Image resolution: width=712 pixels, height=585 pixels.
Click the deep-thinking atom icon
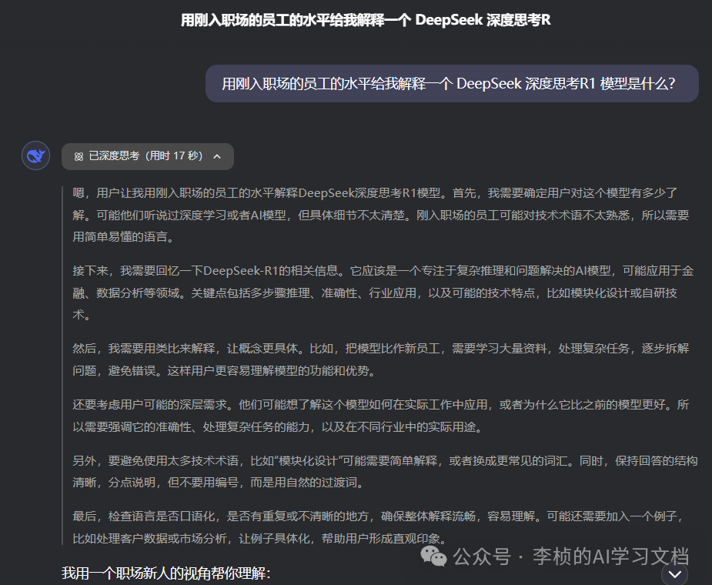(79, 156)
